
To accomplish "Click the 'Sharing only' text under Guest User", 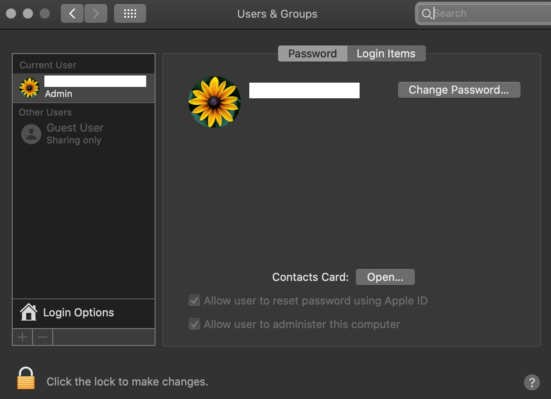I will click(74, 140).
